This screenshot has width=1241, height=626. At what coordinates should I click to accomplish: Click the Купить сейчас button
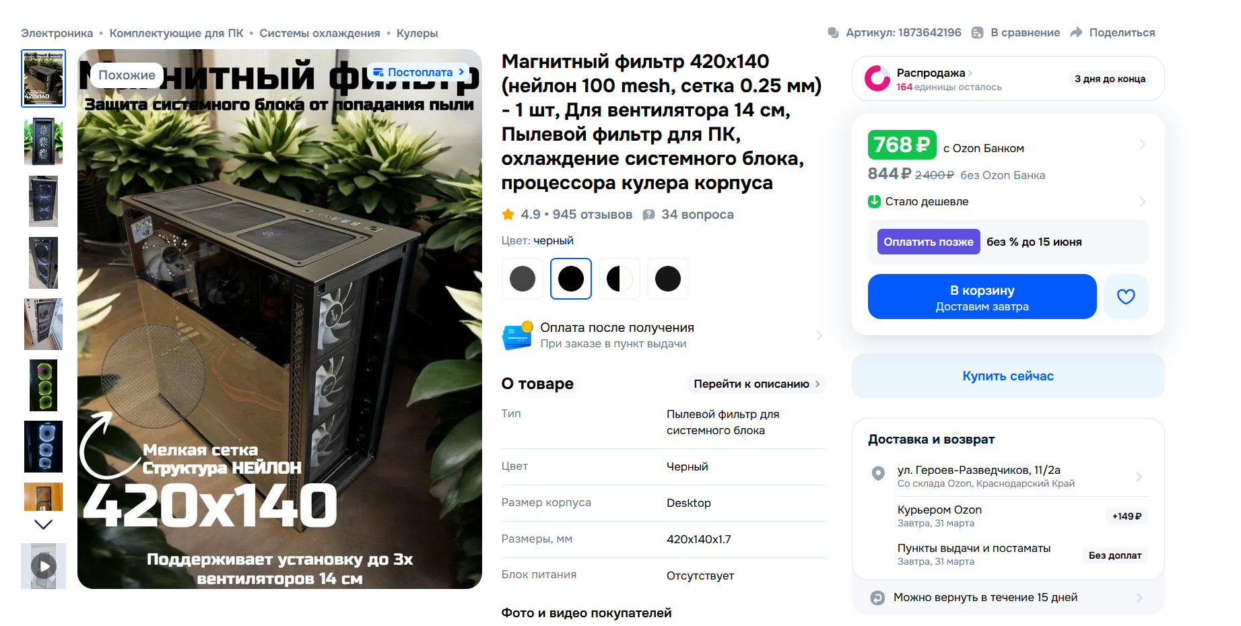tap(1008, 376)
